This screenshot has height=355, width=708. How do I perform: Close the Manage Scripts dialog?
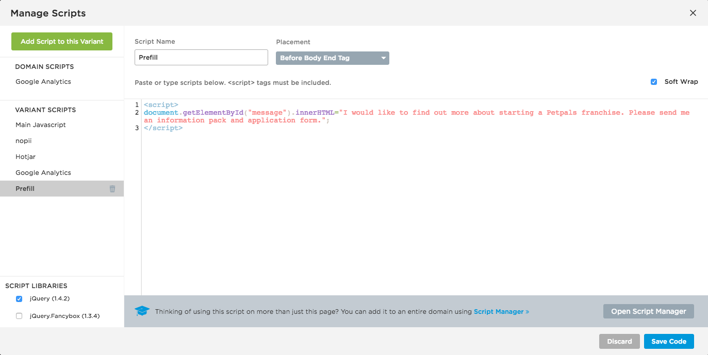693,13
